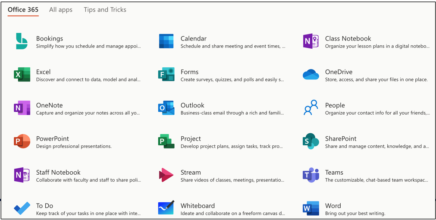Click "Store, access, and share your files" text
The image size is (436, 220).
pos(376,79)
